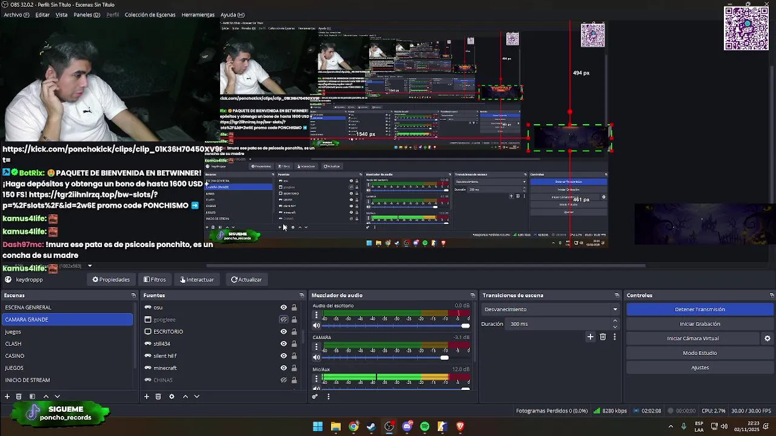Hide the osu source eye icon

tap(283, 308)
